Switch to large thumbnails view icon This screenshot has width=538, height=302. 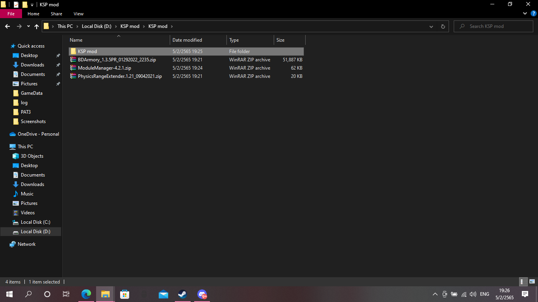point(532,282)
